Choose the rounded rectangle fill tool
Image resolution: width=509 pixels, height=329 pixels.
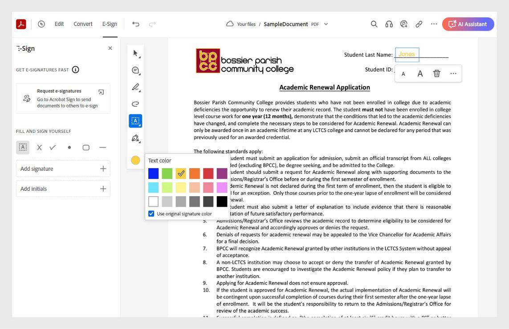tap(86, 148)
